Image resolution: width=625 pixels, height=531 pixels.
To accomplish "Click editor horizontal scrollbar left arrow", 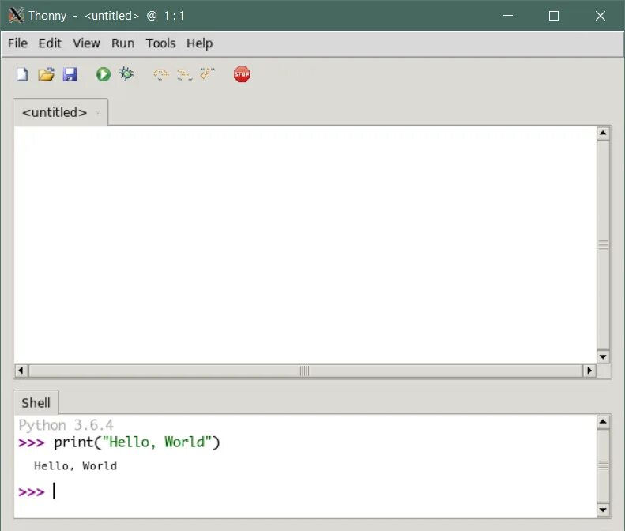I will pyautogui.click(x=21, y=371).
